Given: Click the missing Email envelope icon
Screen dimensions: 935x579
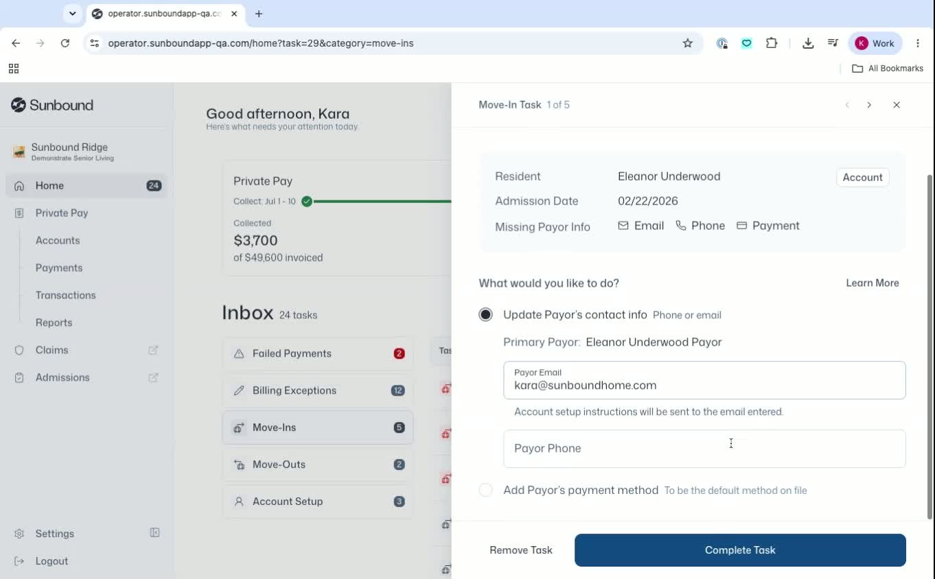Looking at the screenshot, I should point(623,226).
